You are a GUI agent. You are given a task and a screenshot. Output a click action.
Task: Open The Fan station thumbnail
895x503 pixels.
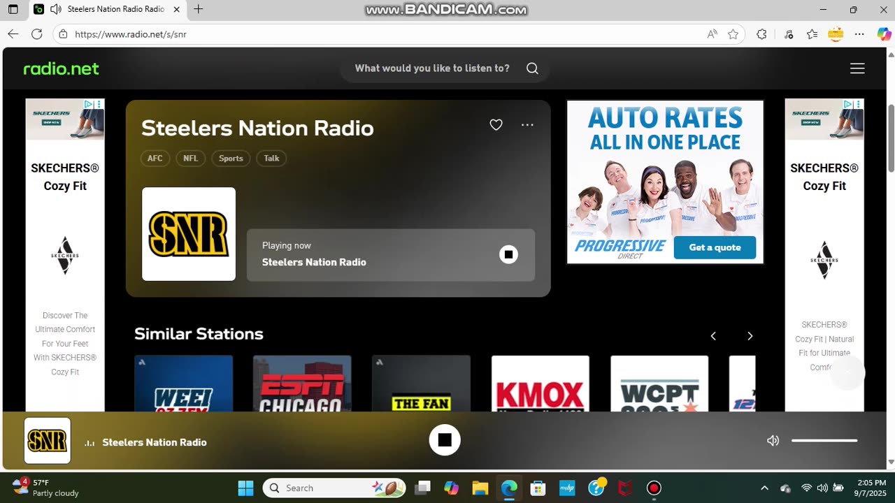point(421,384)
